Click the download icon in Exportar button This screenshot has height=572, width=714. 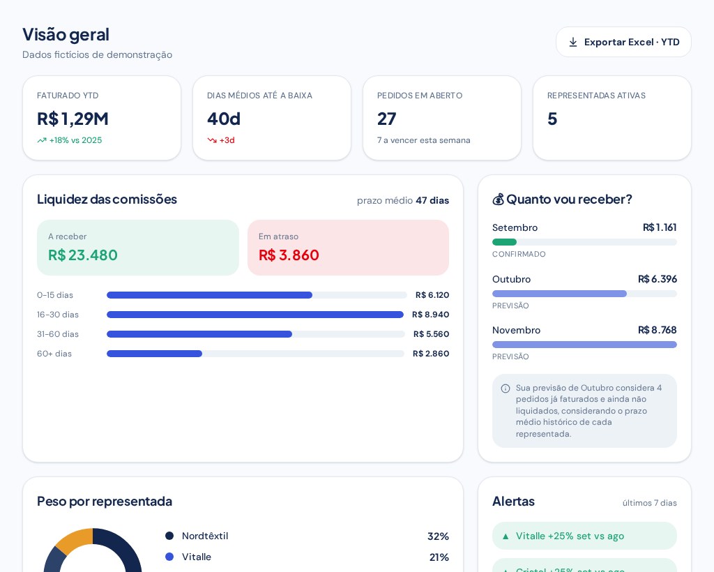pos(573,43)
